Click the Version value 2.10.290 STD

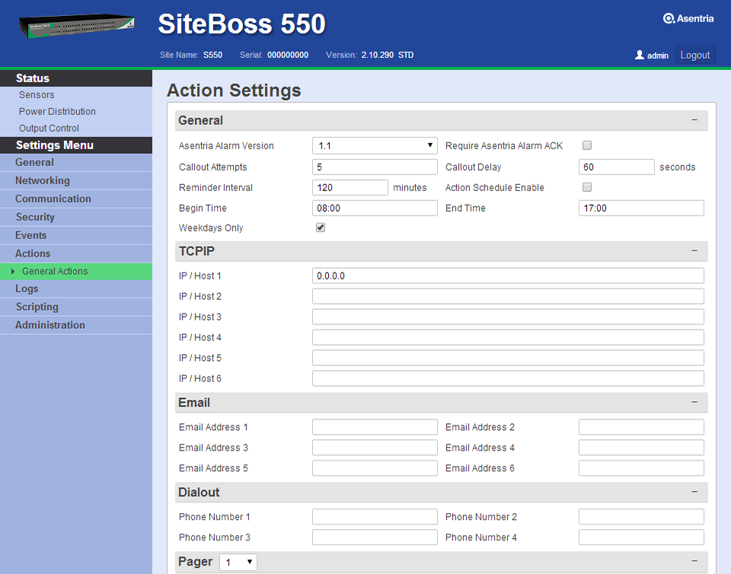coord(388,55)
